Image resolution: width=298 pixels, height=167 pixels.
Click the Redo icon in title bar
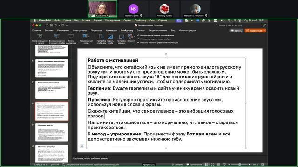point(62,25)
